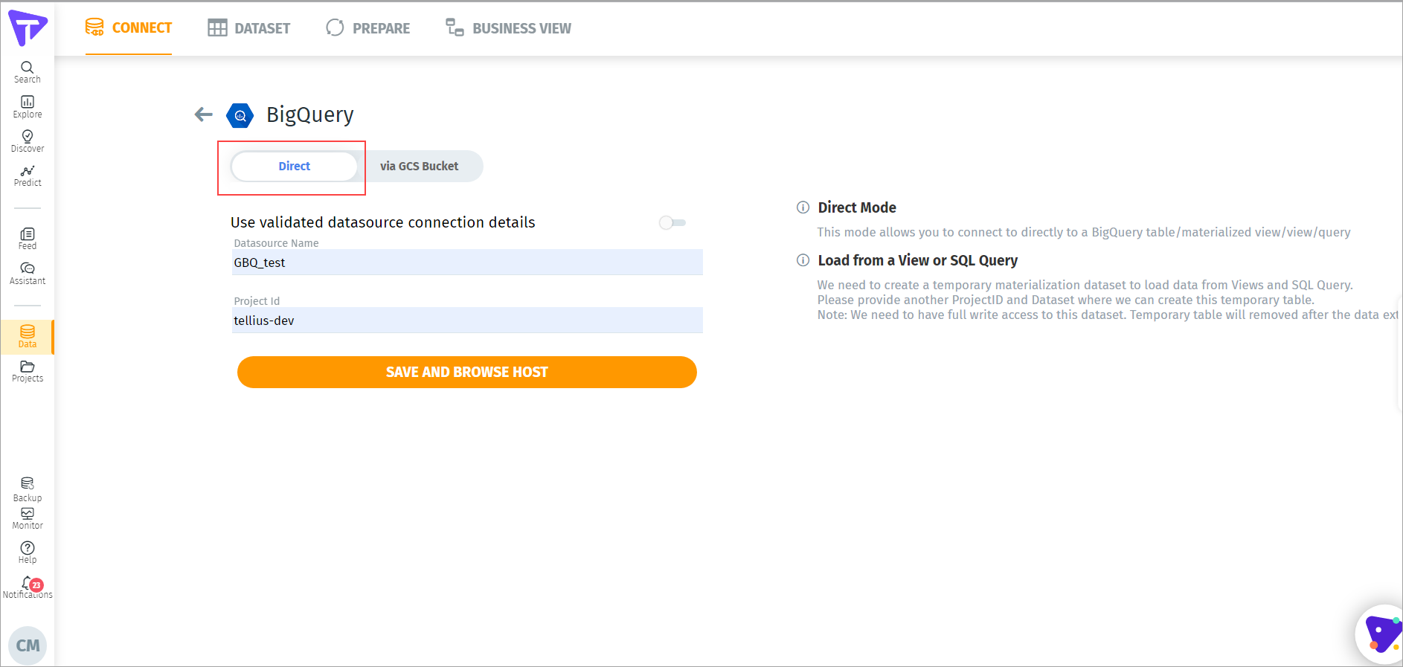Open Notifications bell with 23 badge

coord(28,587)
